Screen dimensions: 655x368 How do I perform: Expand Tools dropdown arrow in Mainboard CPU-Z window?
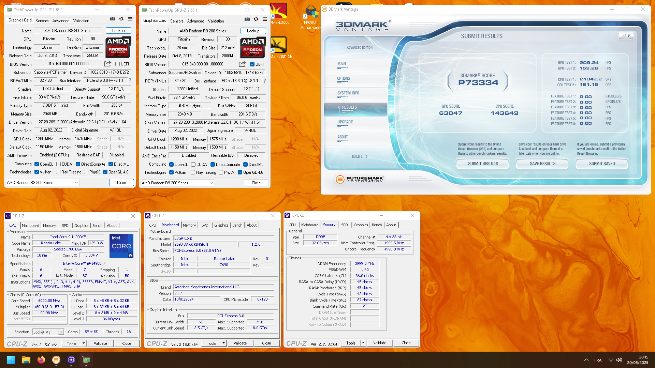pos(223,343)
